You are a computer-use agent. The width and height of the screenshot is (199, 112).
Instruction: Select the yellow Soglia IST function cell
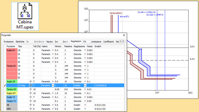click(x=12, y=93)
